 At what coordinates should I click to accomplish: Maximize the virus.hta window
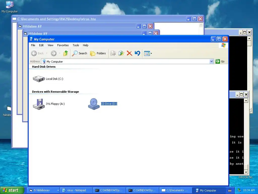[x=195, y=19]
